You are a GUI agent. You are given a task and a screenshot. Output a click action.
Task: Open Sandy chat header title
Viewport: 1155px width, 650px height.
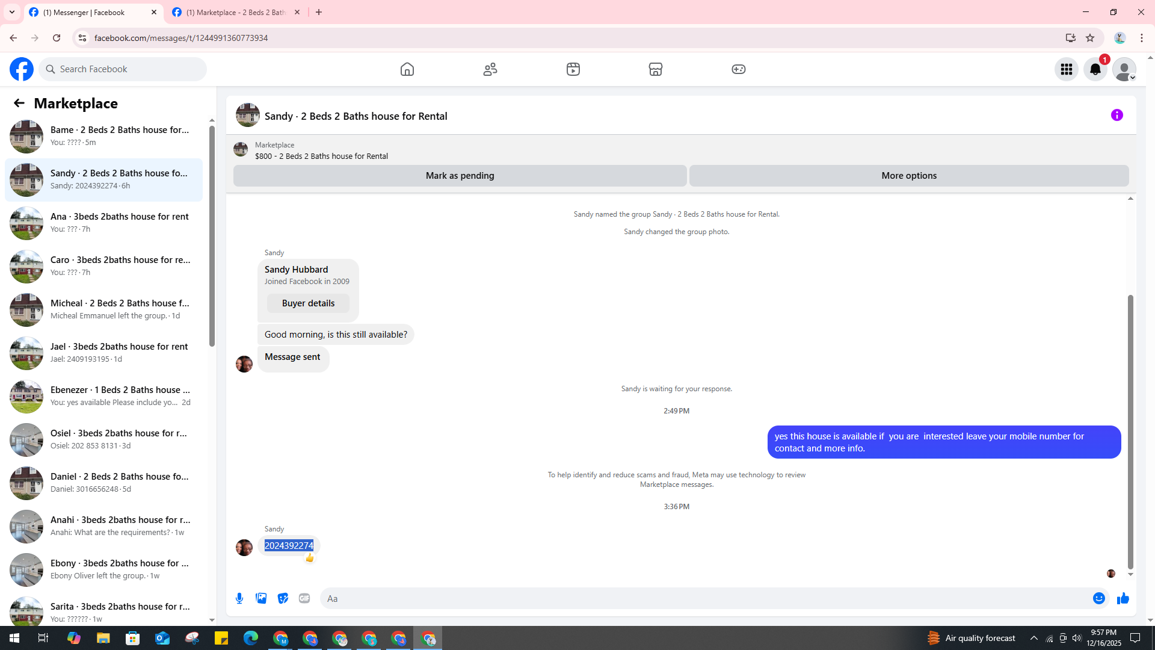[356, 116]
